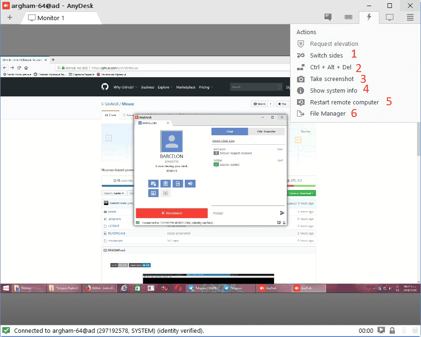Open the chat icon in AnyDesk toolbar
The image size is (421, 337).
327,17
